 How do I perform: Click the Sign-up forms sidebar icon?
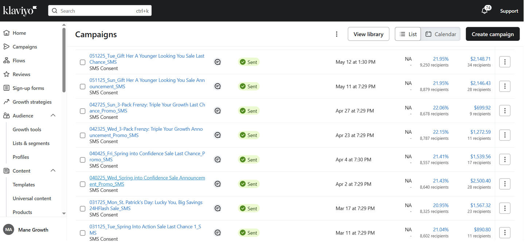[6, 88]
